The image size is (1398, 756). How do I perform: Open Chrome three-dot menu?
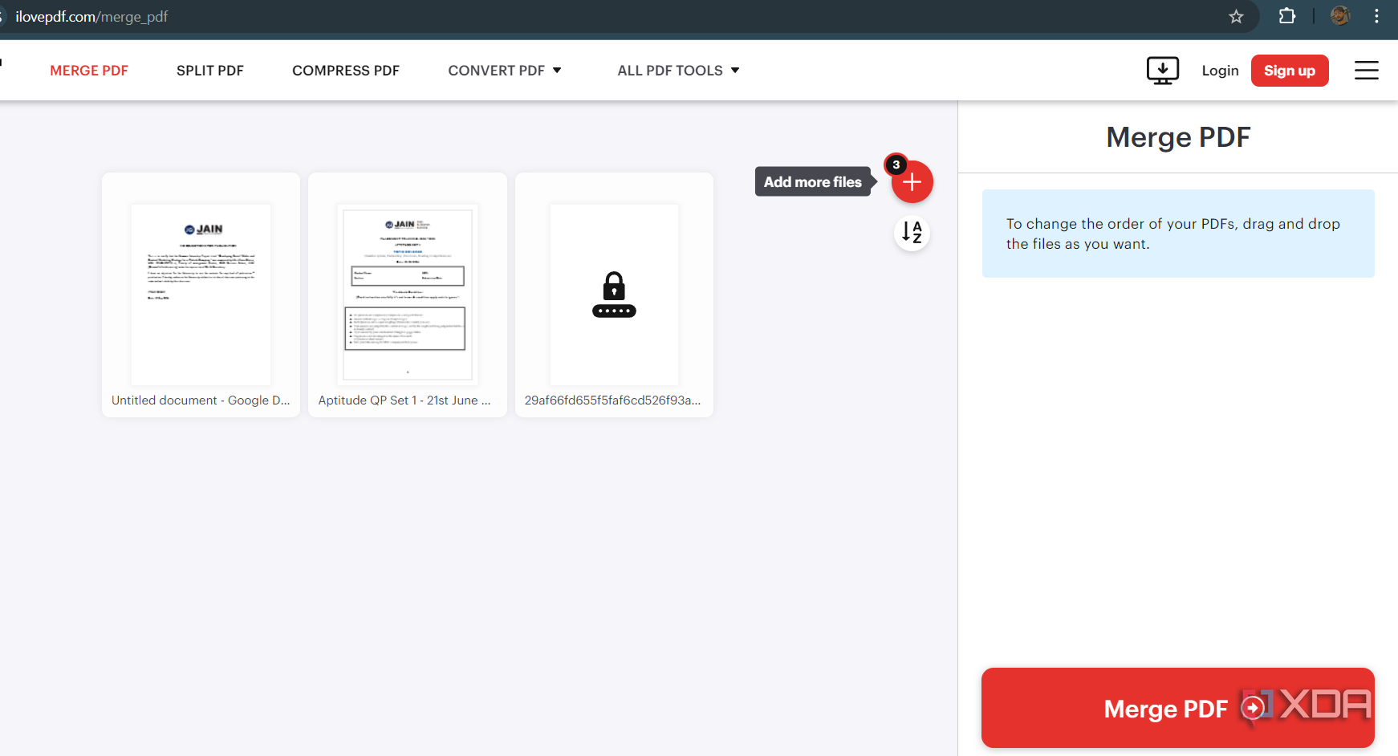coord(1376,16)
